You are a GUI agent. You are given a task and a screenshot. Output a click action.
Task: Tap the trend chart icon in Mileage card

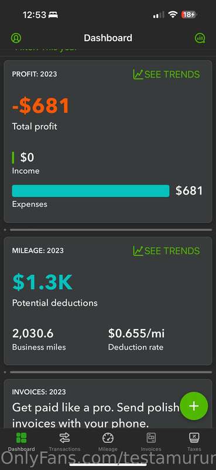coord(138,251)
